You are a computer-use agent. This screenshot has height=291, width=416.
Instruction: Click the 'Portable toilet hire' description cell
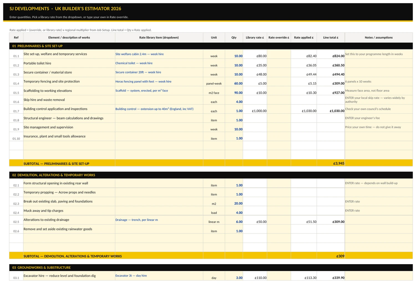[x=69, y=63]
